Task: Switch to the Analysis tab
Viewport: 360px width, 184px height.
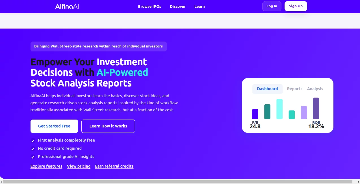Action: click(315, 89)
